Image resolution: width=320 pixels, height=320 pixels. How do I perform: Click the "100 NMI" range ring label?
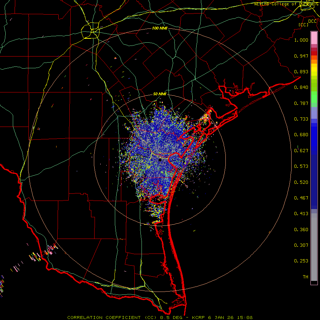click(160, 28)
